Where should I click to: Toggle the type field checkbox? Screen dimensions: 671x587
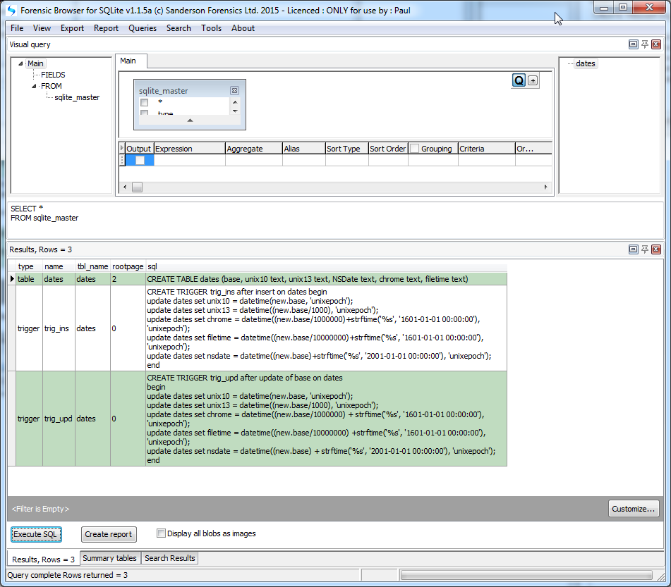pos(144,113)
